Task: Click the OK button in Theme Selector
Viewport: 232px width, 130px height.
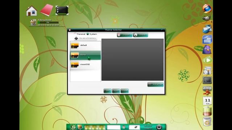Action: coord(108,91)
